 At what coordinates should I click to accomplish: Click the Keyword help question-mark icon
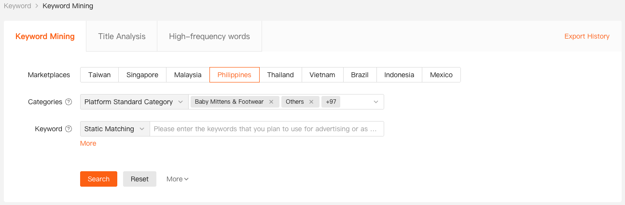pyautogui.click(x=69, y=129)
